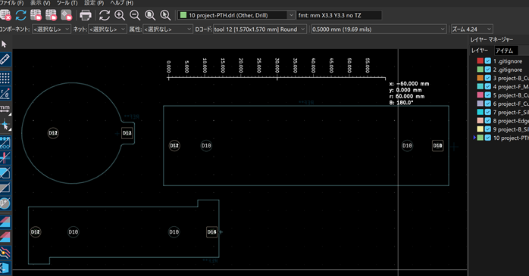Zoom to fit page icon
This screenshot has height=276, width=529.
[x=150, y=15]
